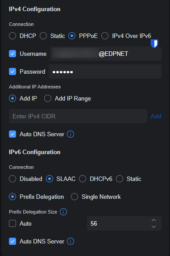Choose the Add IP Range radio button
Viewport: 170px width, 256px height.
click(x=48, y=98)
